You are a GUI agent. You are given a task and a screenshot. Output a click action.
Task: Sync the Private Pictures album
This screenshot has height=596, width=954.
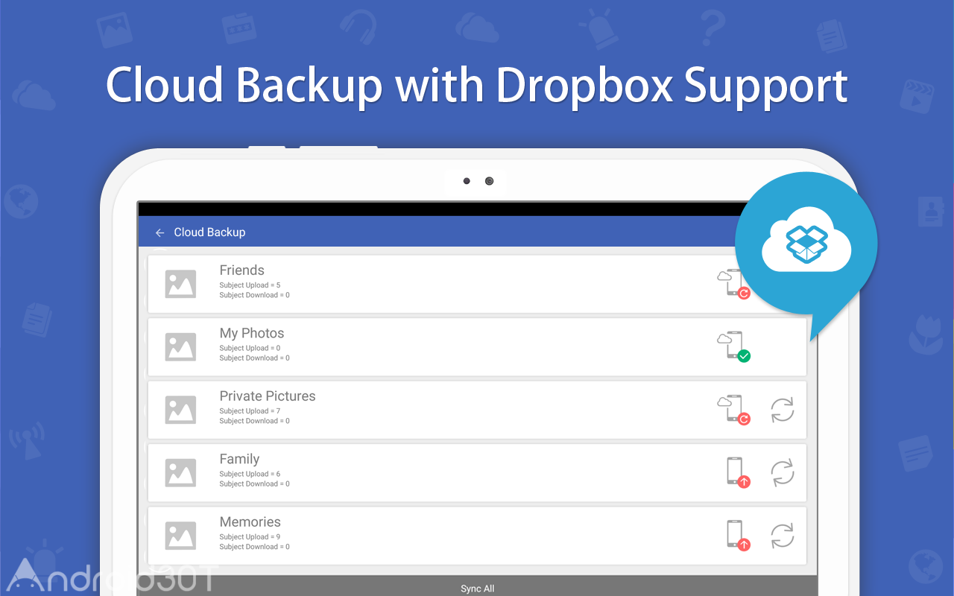(783, 410)
